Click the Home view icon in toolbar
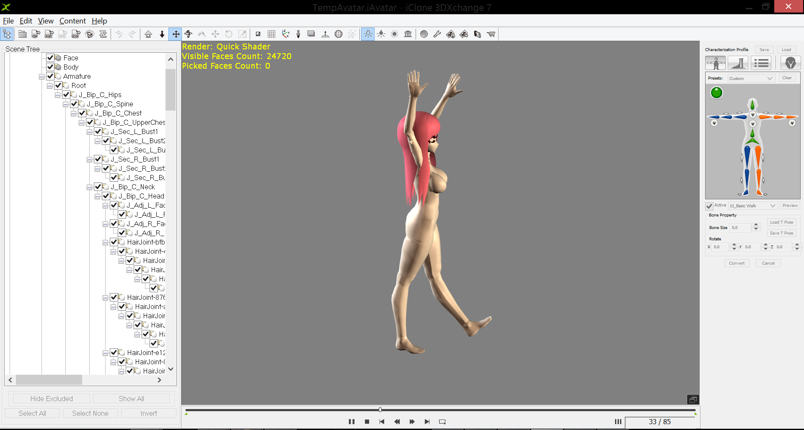The width and height of the screenshot is (804, 430). (x=148, y=34)
